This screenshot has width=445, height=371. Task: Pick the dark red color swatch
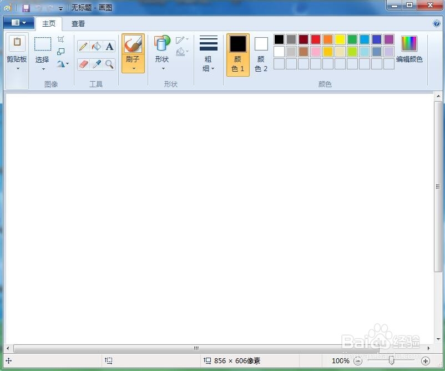304,39
